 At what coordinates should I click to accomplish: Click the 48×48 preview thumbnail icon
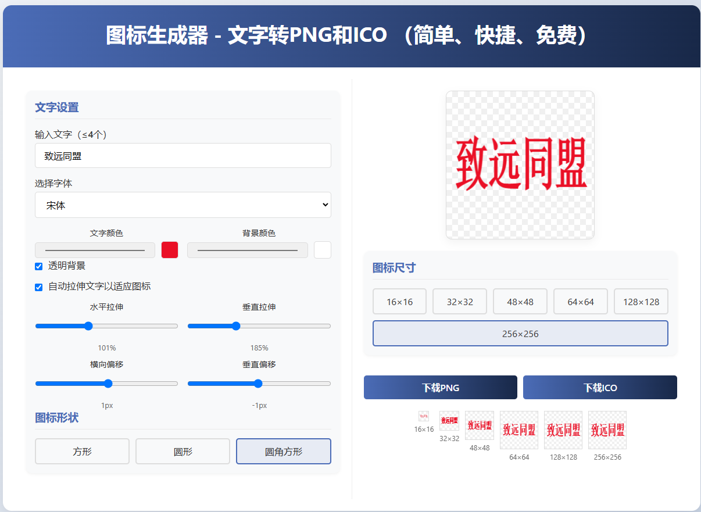480,425
